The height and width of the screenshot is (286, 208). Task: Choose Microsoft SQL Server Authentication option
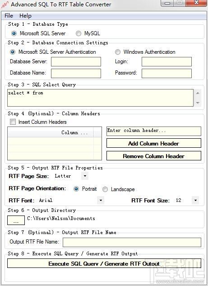click(13, 52)
